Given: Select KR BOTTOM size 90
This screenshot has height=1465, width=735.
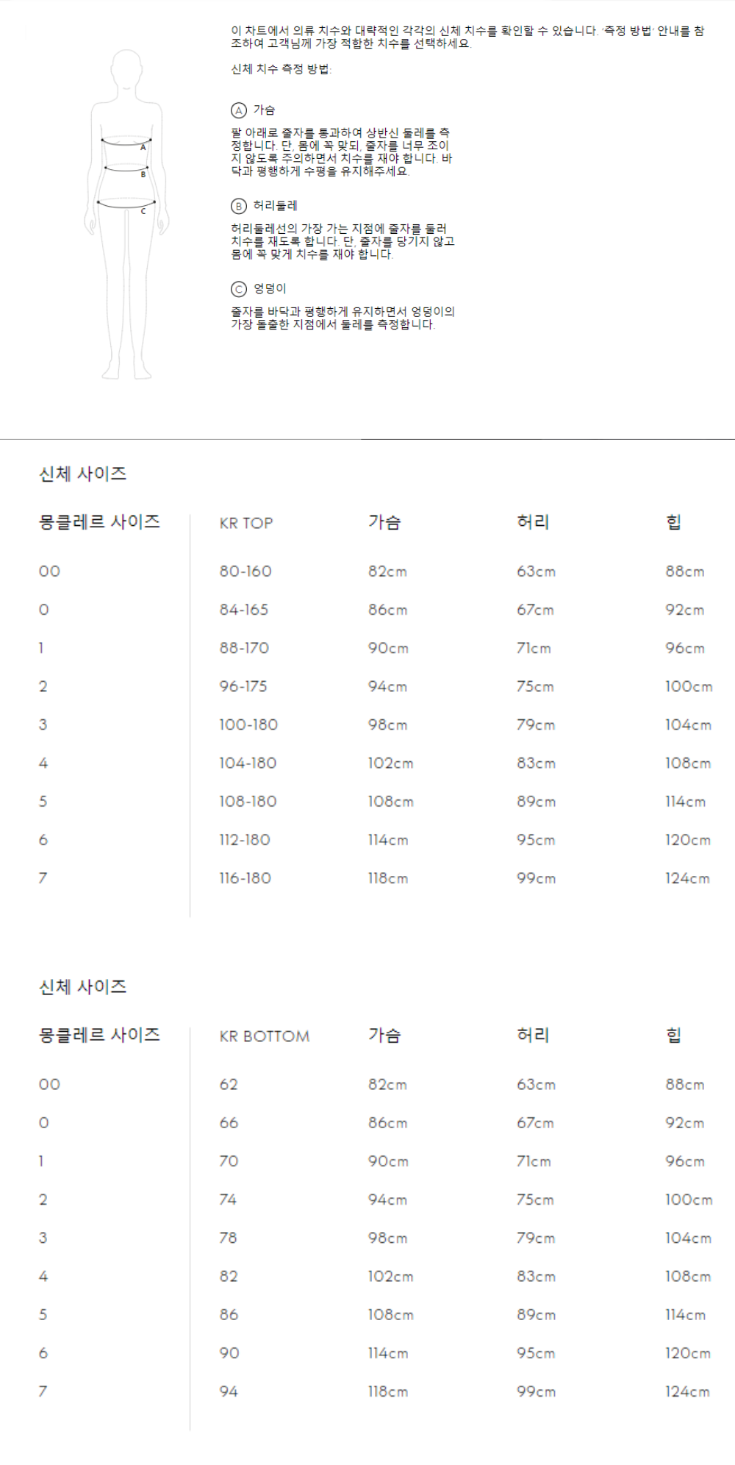Looking at the screenshot, I should (229, 1352).
